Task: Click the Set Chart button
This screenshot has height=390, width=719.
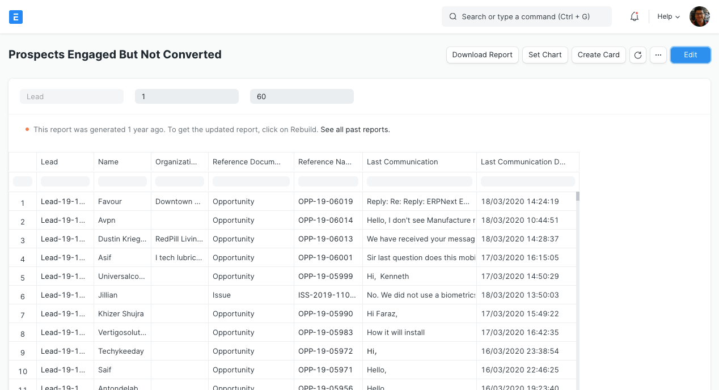Action: (x=544, y=54)
